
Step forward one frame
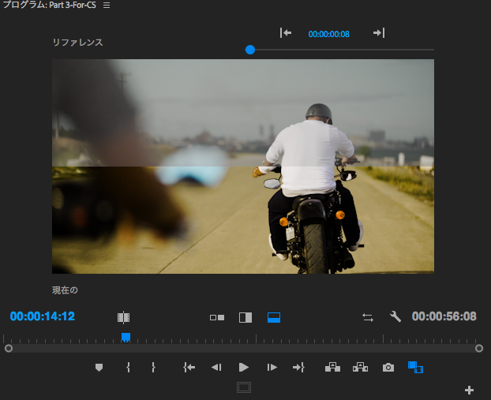click(x=272, y=368)
